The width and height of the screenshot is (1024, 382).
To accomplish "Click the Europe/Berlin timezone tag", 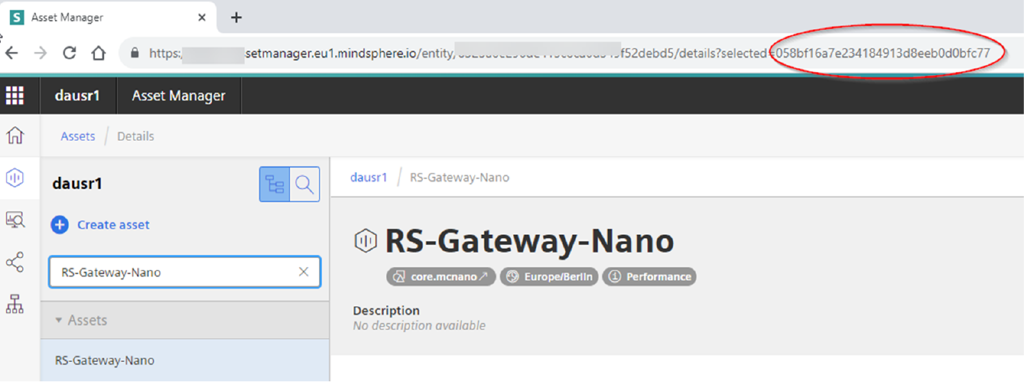I will (549, 277).
